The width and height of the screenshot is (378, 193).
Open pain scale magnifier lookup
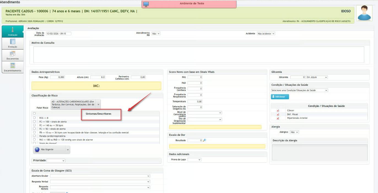click(x=204, y=140)
